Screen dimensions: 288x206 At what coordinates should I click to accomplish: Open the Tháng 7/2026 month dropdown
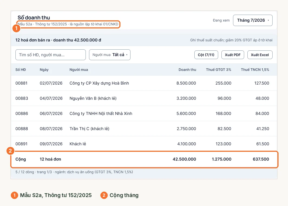(253, 20)
